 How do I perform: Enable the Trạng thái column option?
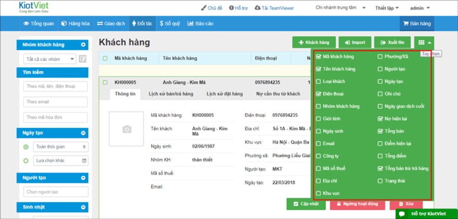(380, 181)
